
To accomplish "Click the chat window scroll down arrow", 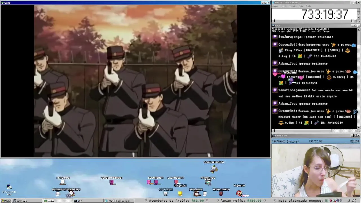I will pos(359,127).
